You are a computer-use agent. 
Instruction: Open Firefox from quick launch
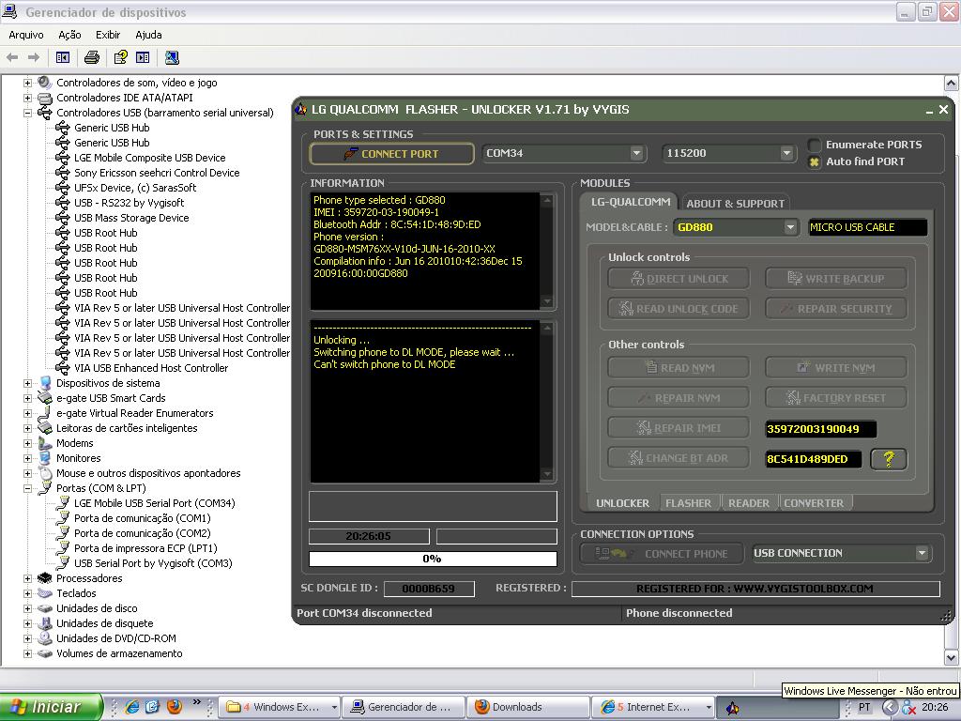(175, 707)
